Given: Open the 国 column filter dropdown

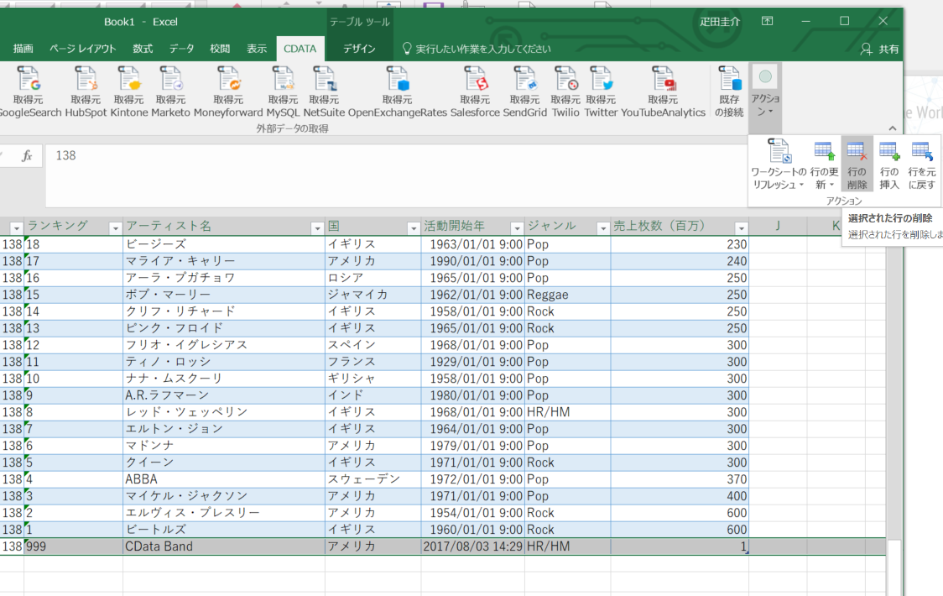Looking at the screenshot, I should 413,227.
